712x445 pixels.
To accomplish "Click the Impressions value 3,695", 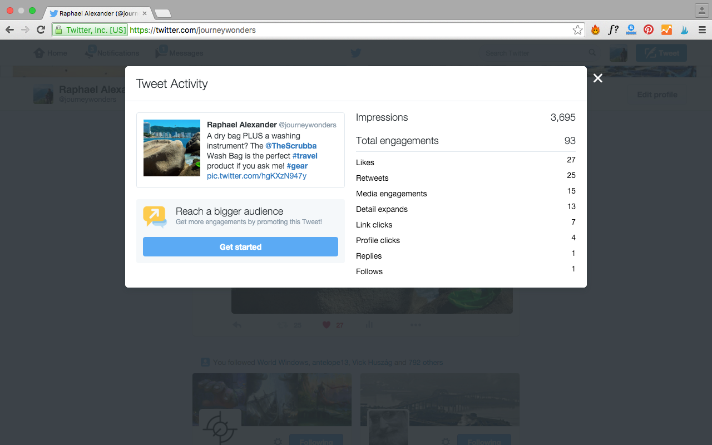I will (563, 117).
